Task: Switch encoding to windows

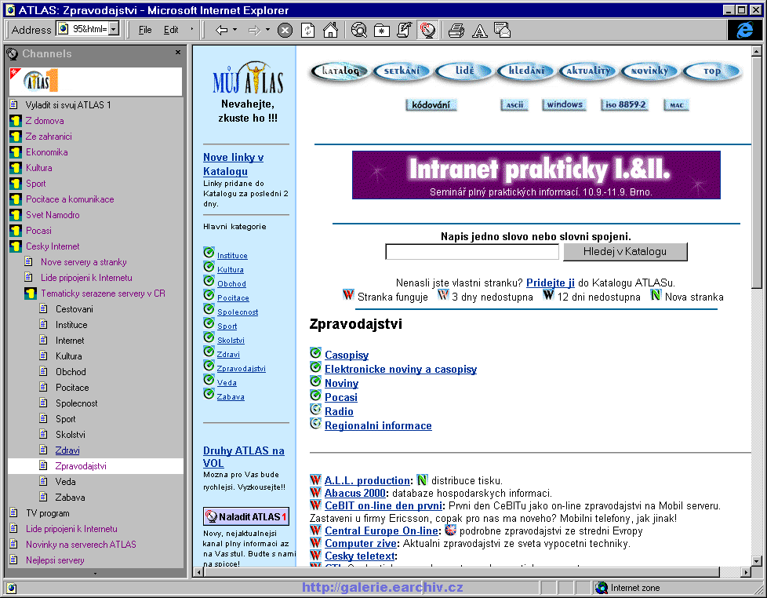Action: (565, 104)
